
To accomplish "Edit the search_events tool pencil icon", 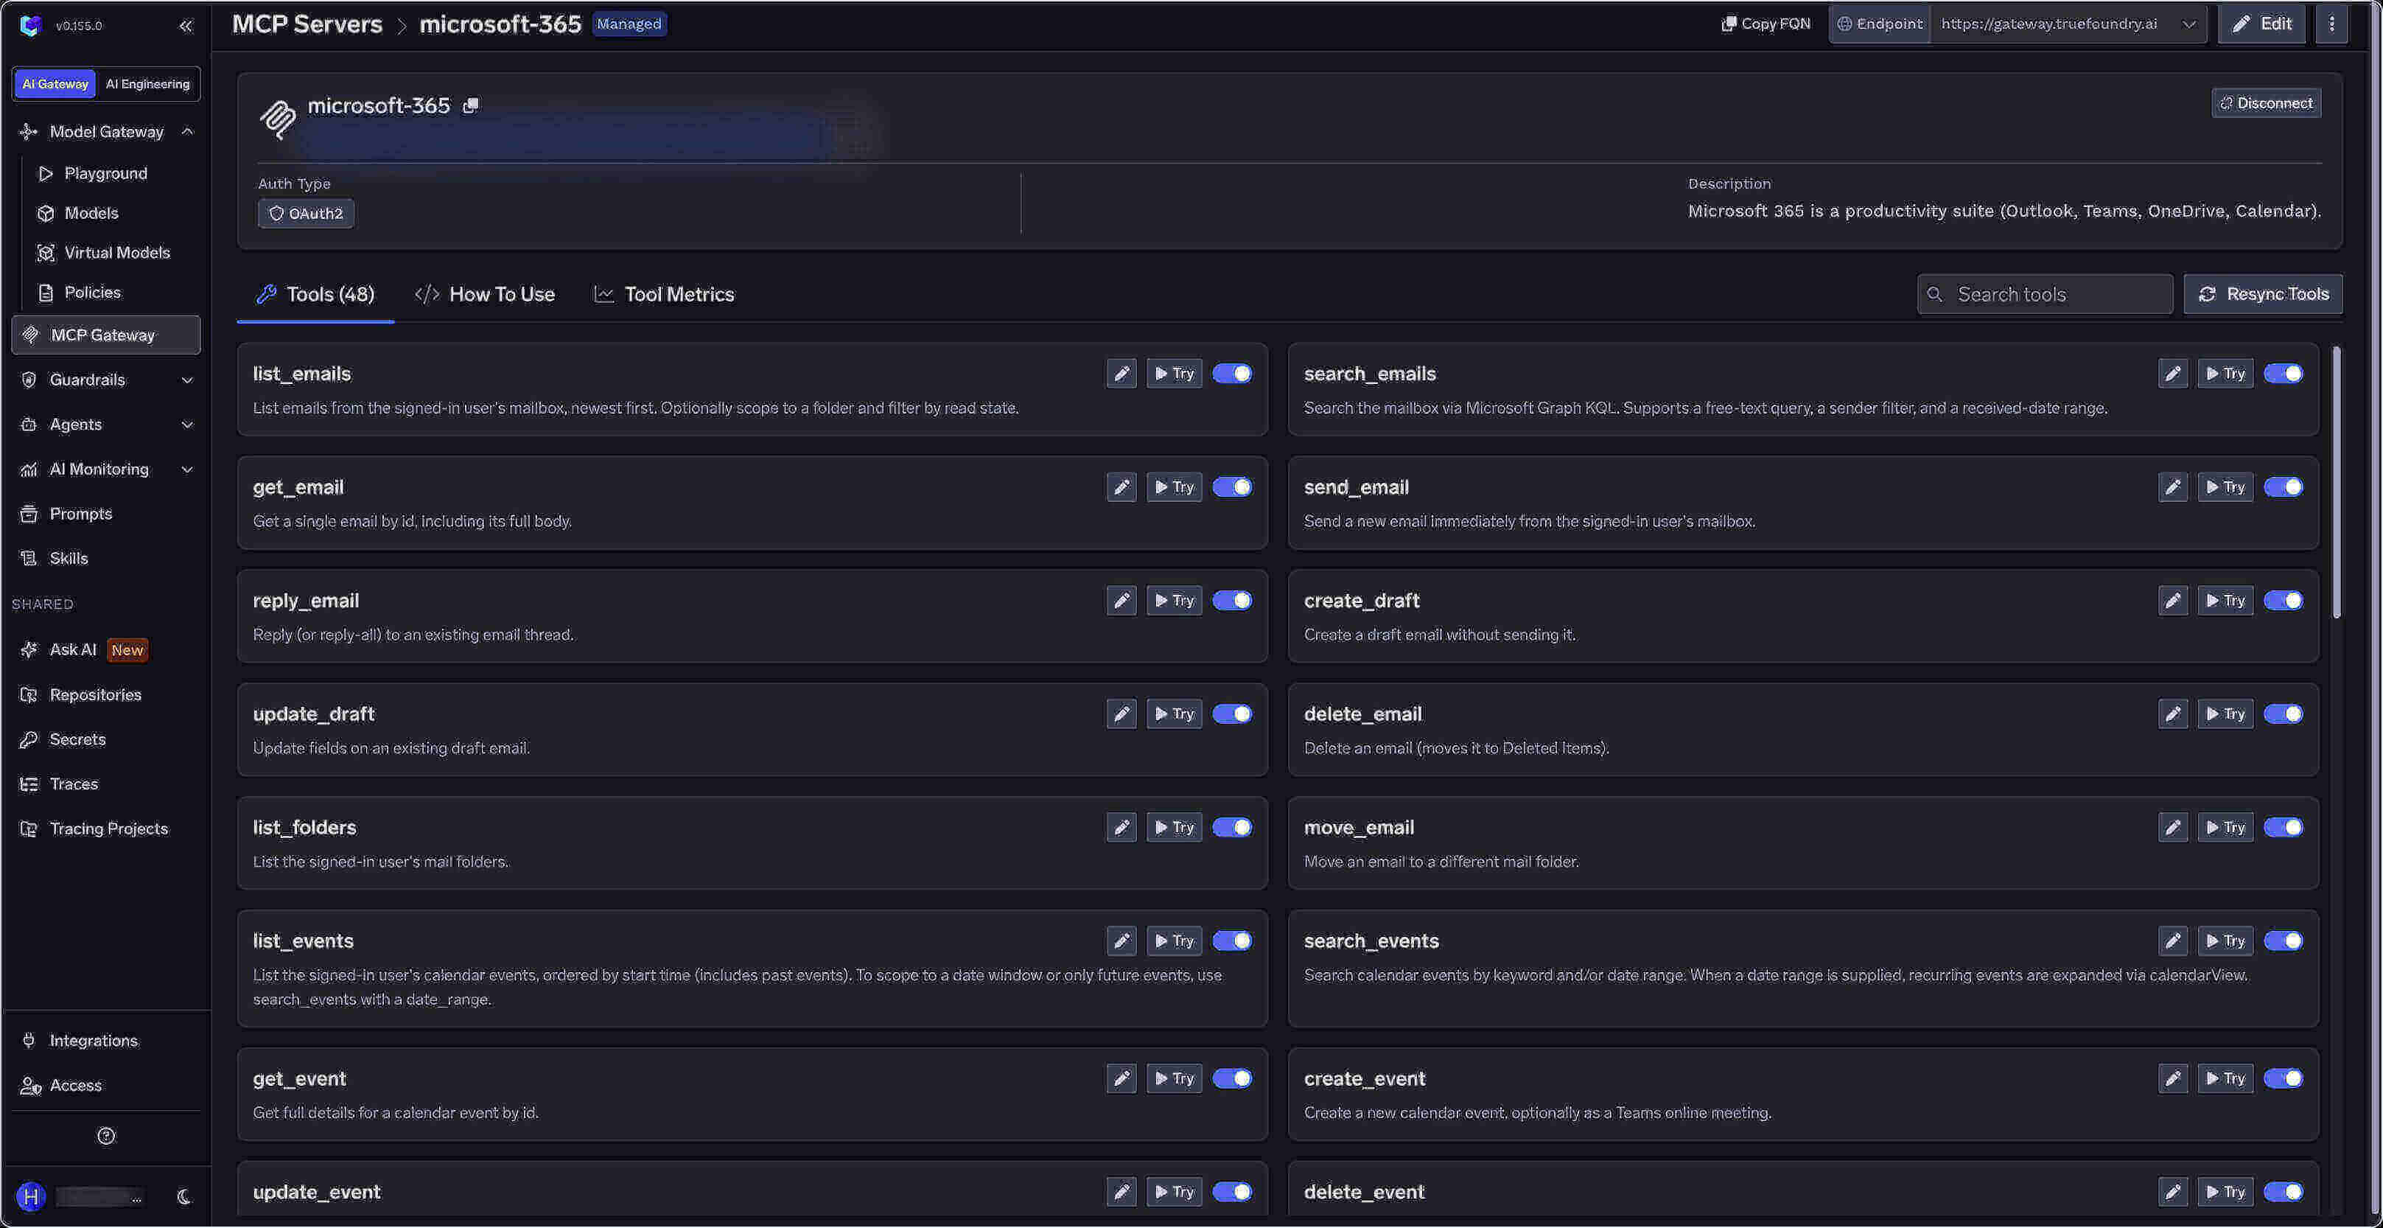I will click(2172, 941).
